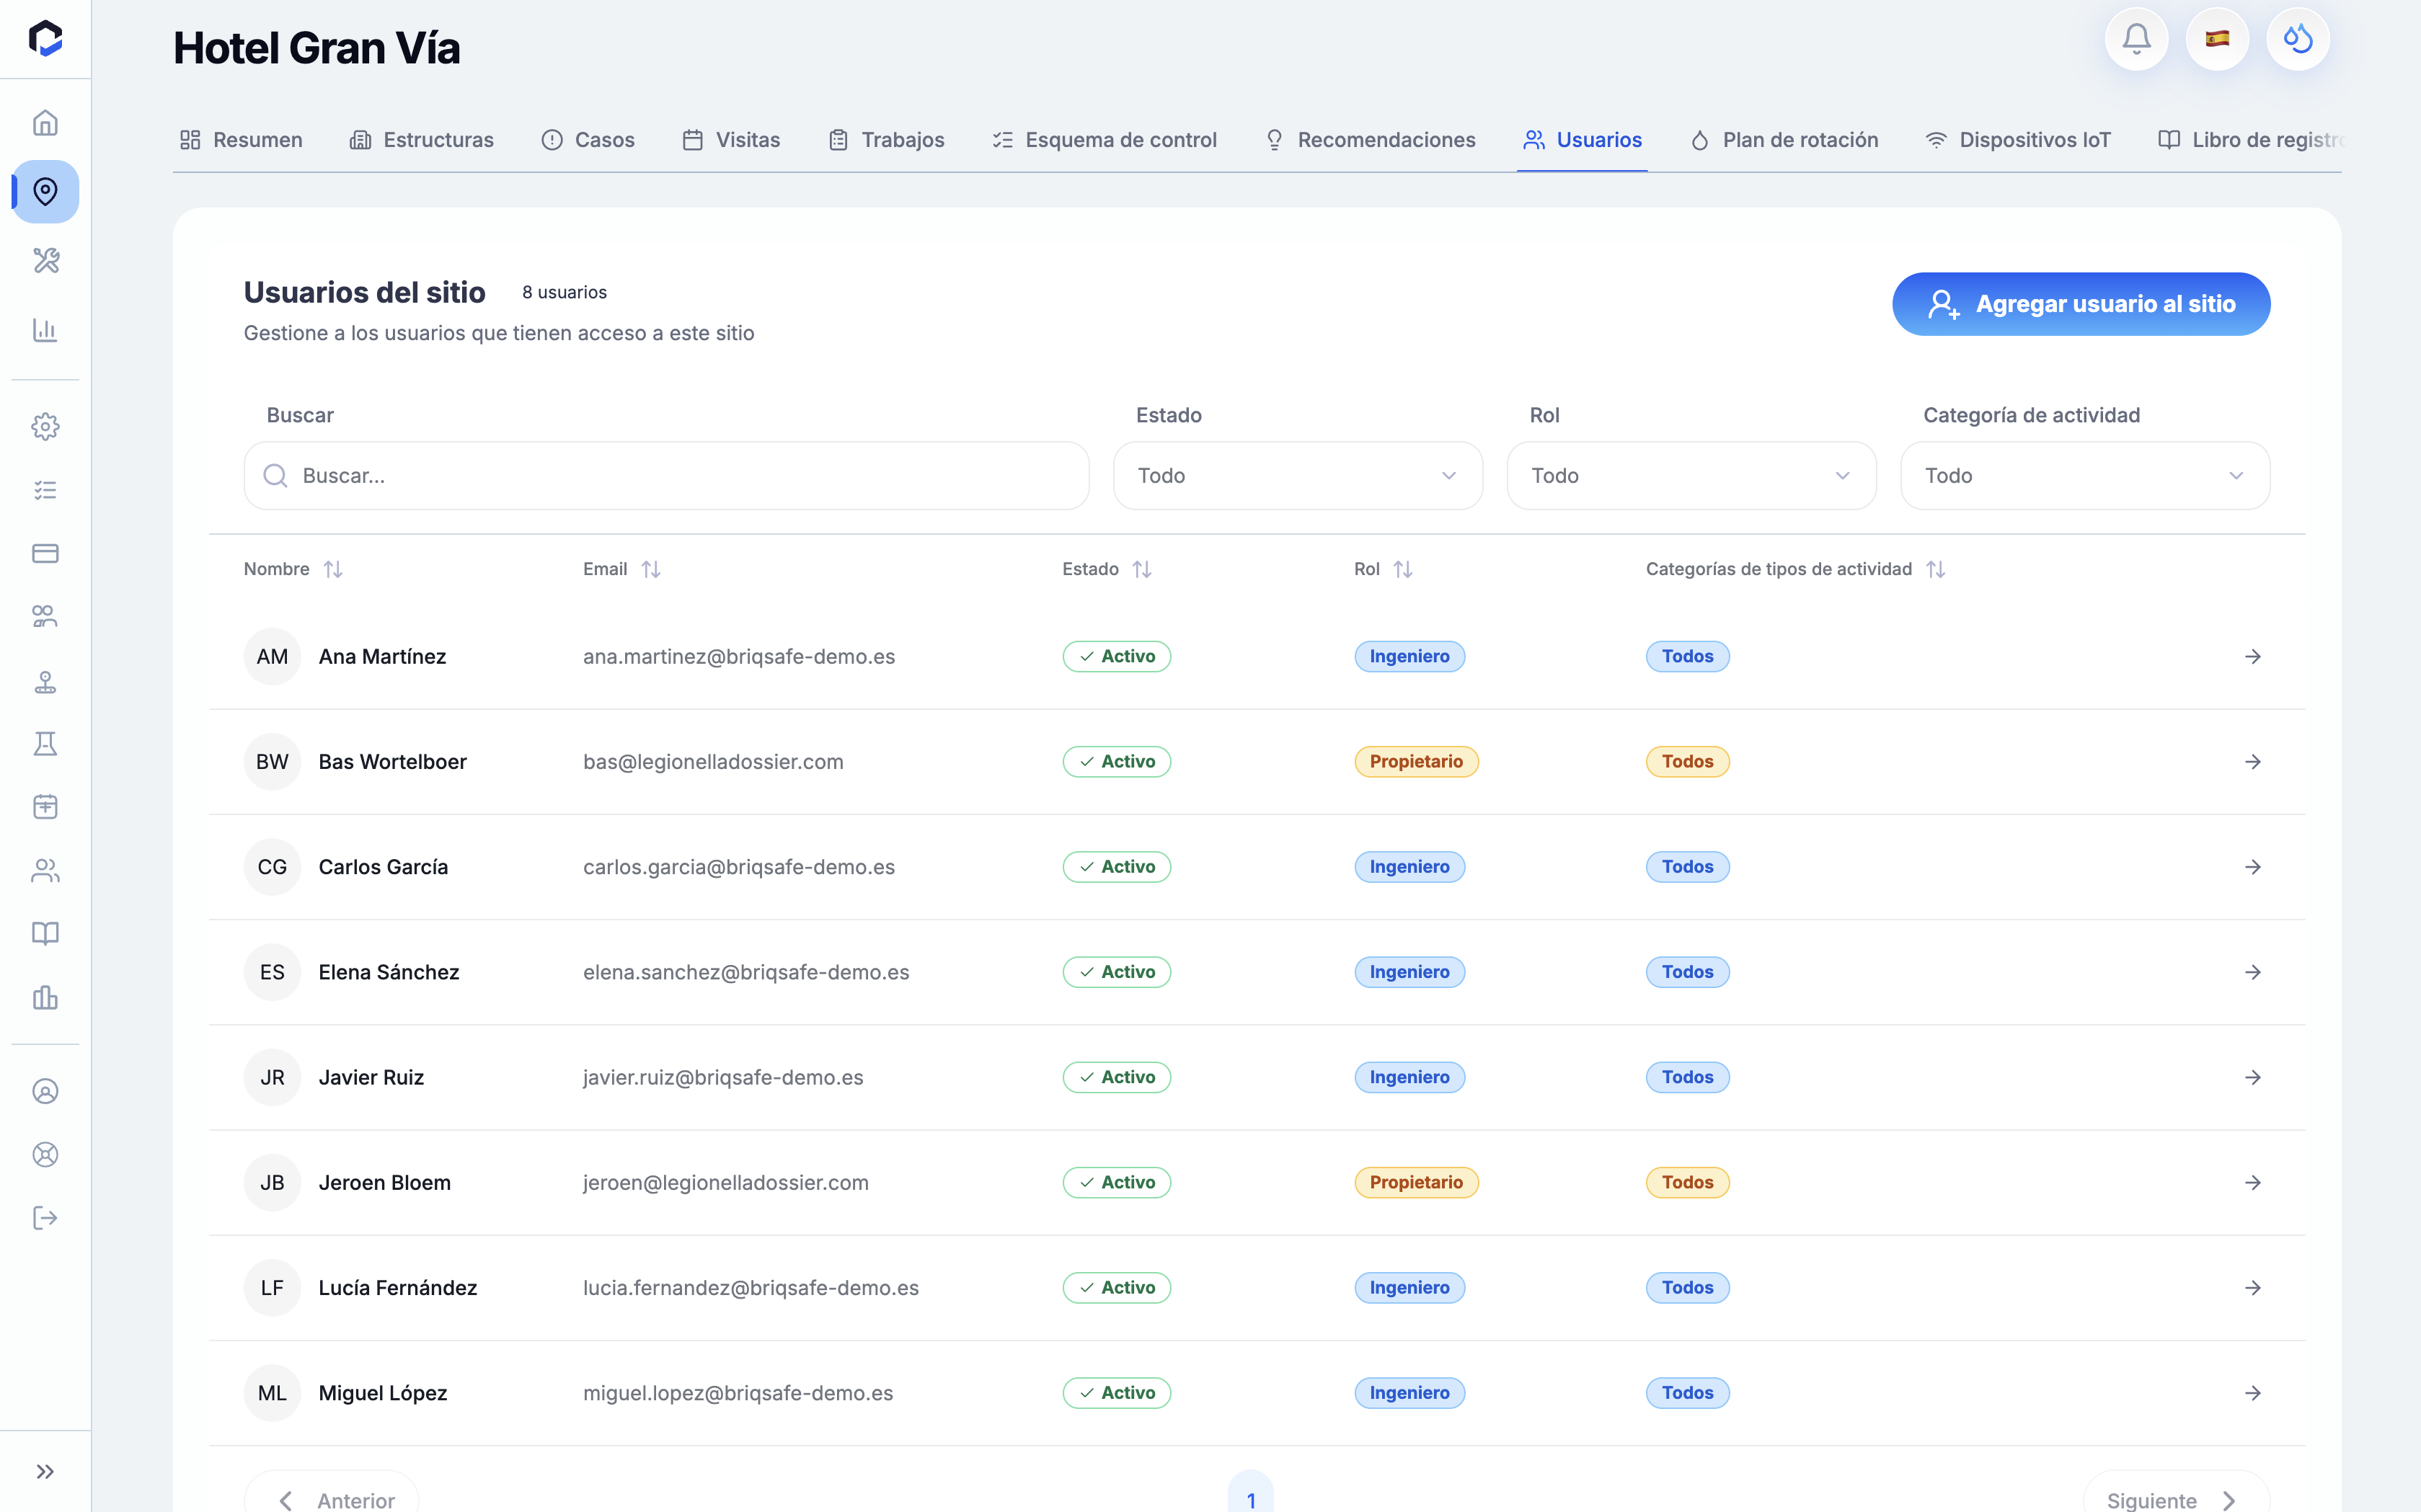Open the settings gear sidebar icon

(x=45, y=427)
